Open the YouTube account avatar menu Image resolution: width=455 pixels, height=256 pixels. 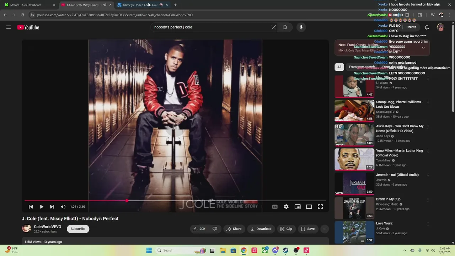(440, 27)
